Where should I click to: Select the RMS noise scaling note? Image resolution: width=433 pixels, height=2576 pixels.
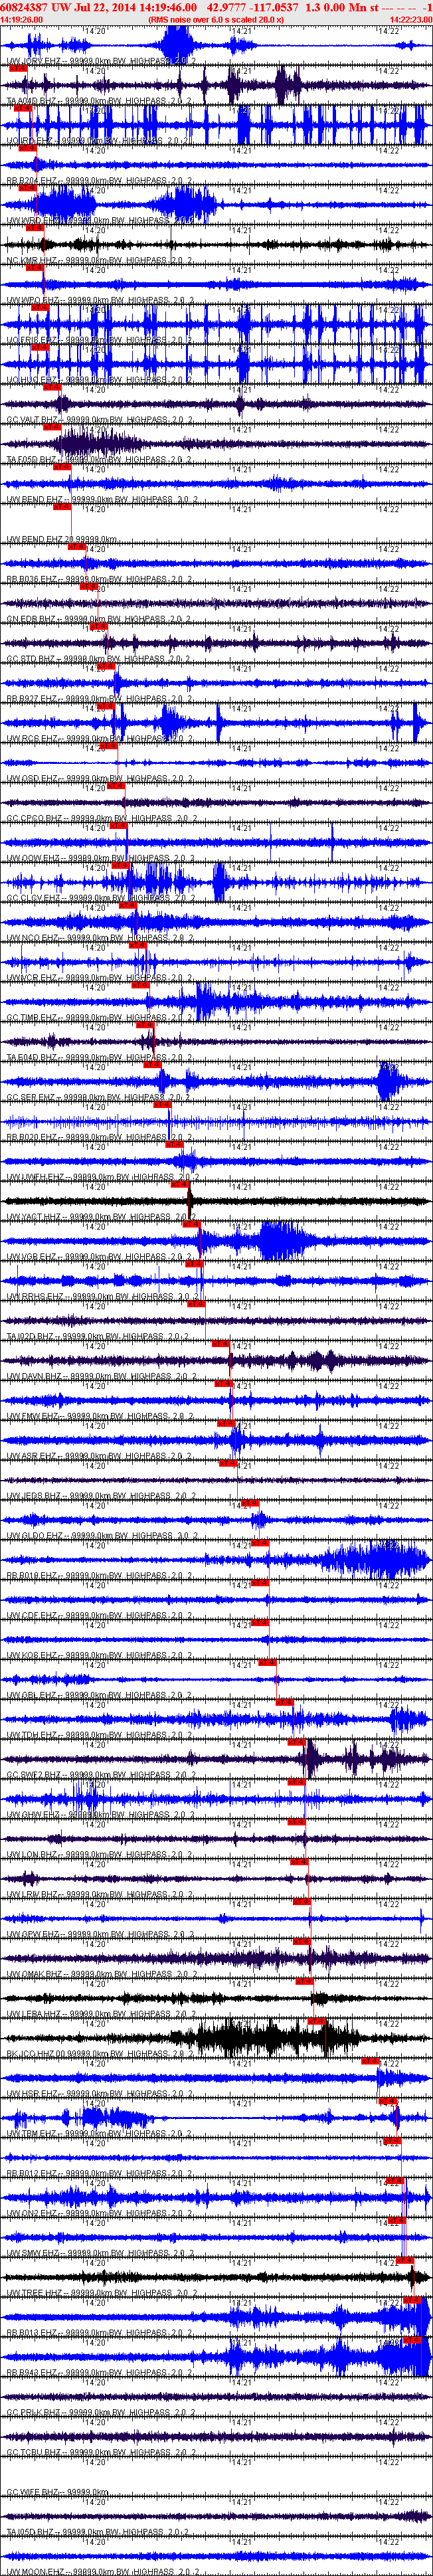coord(215,19)
